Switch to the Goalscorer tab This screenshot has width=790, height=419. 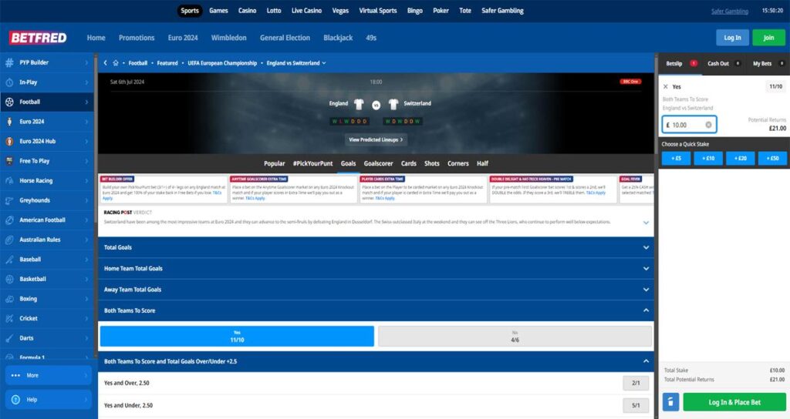(x=378, y=163)
